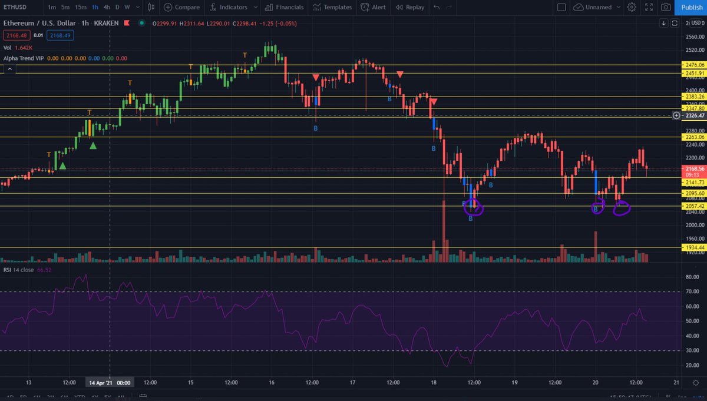The image size is (707, 401).
Task: Undo the last chart action
Action: [437, 7]
